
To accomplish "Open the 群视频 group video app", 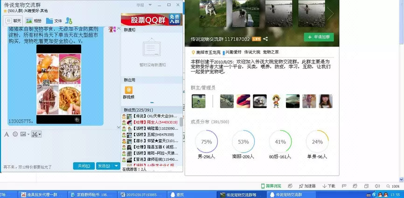I will 129,92.
